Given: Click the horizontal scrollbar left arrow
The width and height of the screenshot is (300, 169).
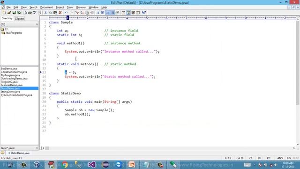Looking at the screenshot, I should point(44,148).
